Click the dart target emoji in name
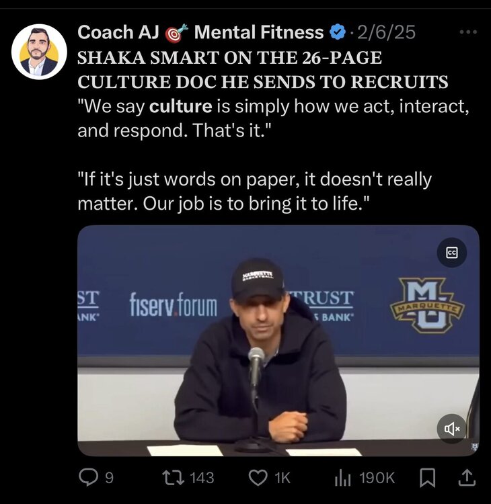Viewport: 491px width, 504px height. pyautogui.click(x=176, y=32)
